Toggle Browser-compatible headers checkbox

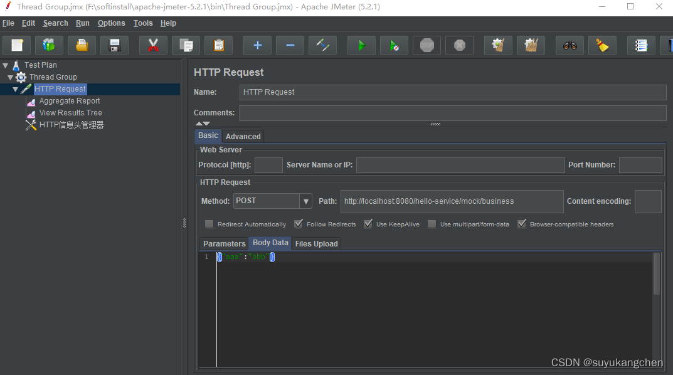coord(521,224)
